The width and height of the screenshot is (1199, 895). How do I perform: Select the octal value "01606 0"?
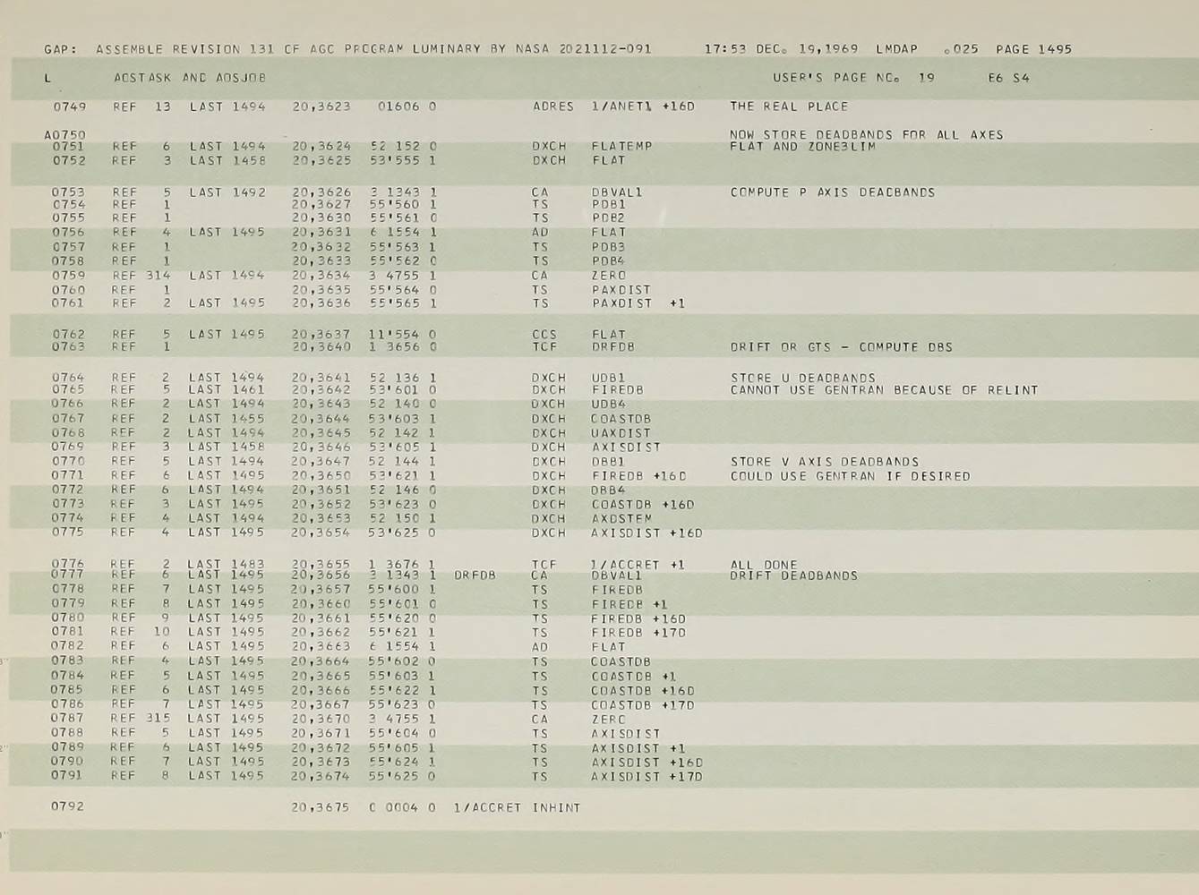407,107
